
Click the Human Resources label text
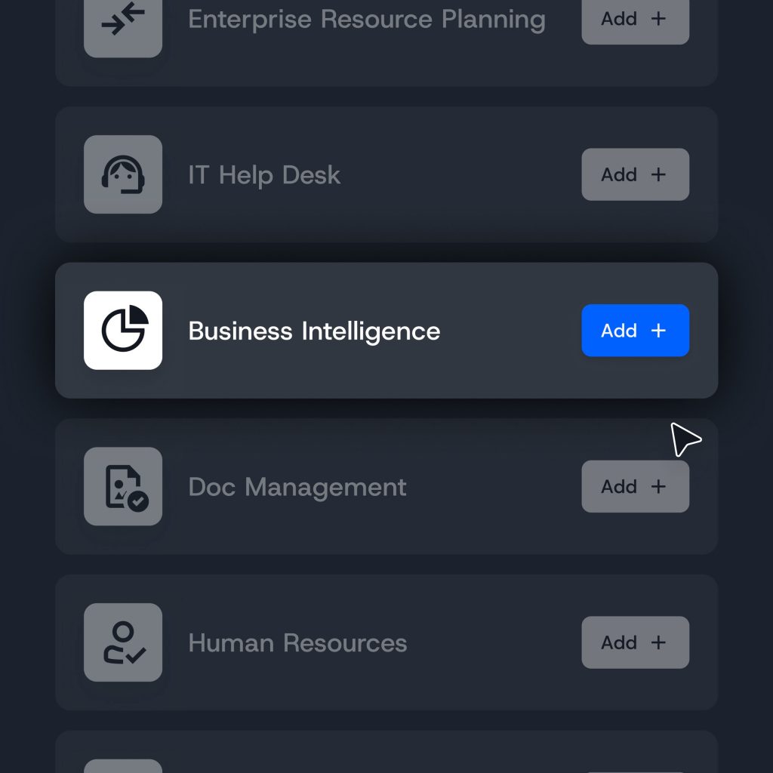[298, 642]
